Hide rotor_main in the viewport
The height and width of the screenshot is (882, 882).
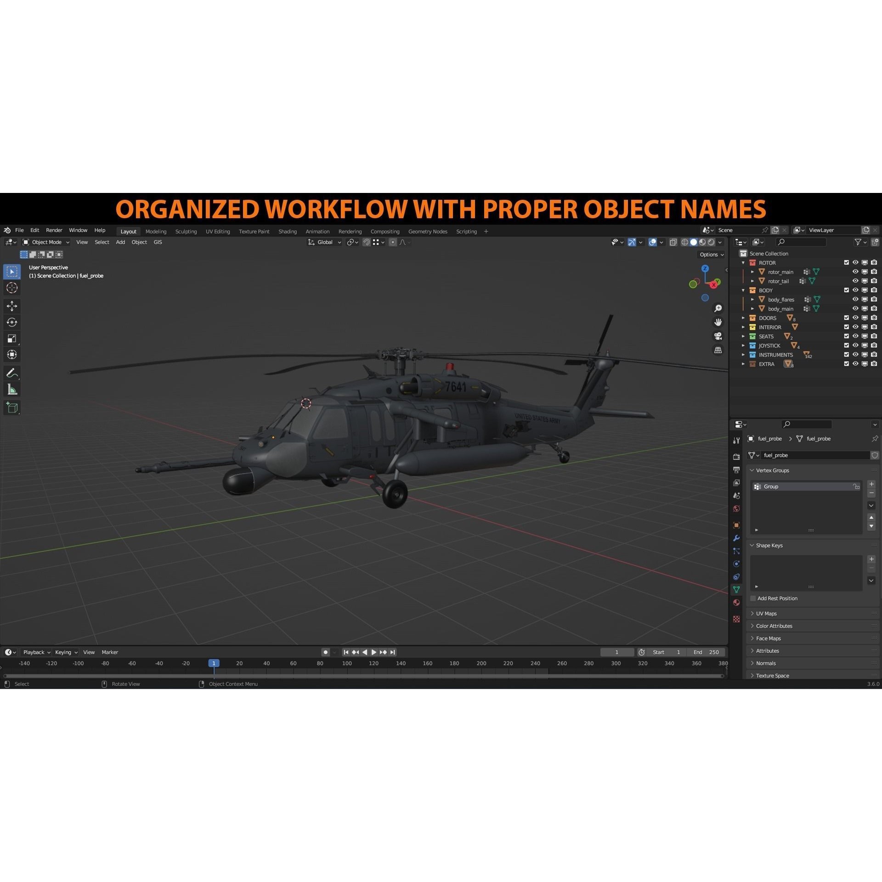855,271
